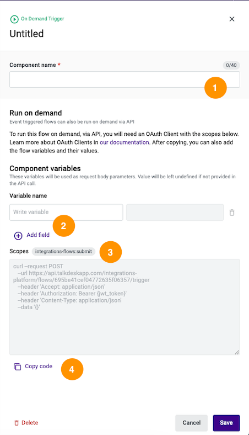Click the Untitled flow title
Screen dimensions: 249x435
click(26, 34)
